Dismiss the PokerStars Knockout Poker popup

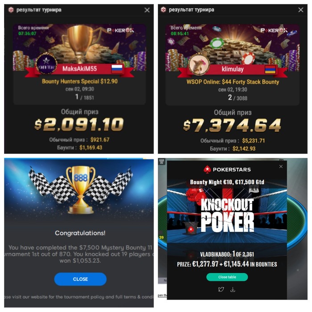pyautogui.click(x=281, y=167)
